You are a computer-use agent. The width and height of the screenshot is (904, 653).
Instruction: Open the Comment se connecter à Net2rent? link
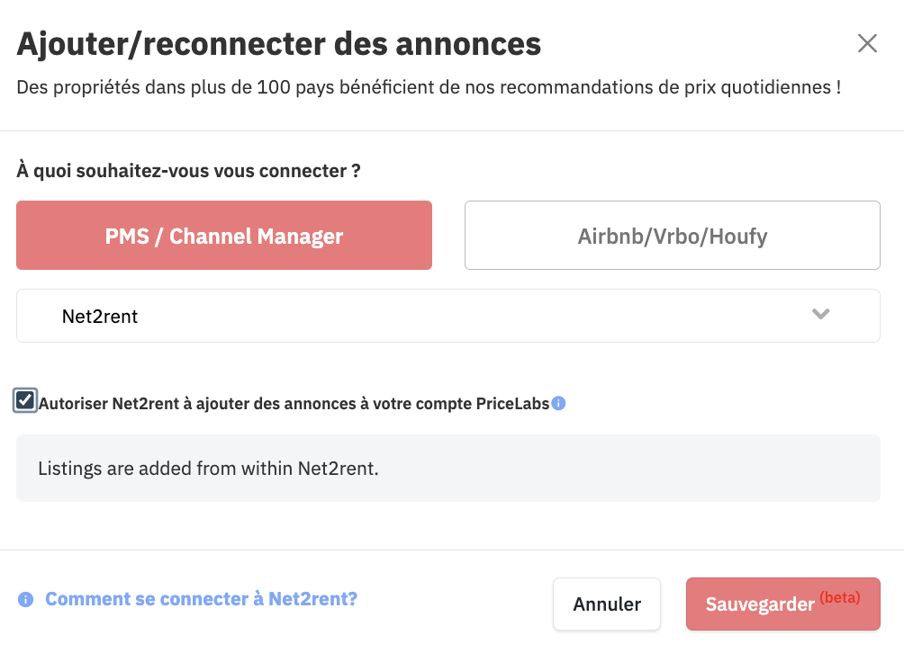click(x=201, y=599)
